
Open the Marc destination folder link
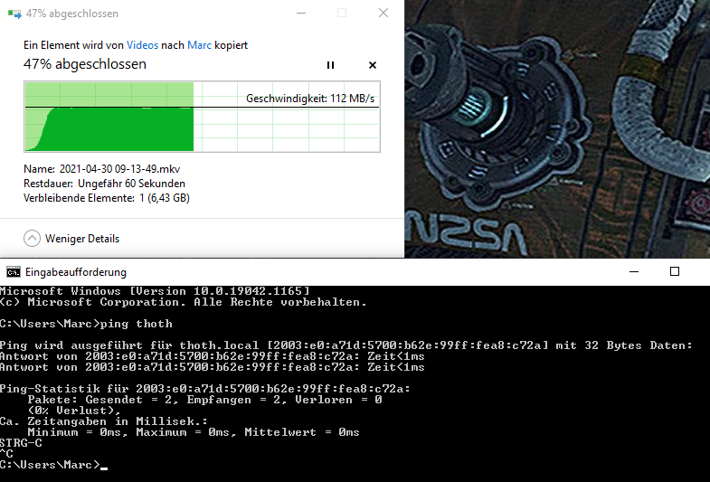(199, 45)
